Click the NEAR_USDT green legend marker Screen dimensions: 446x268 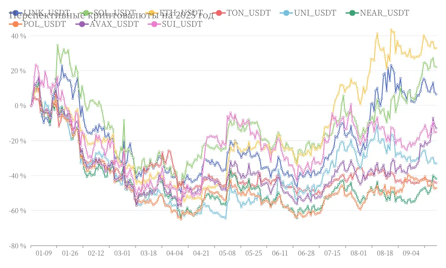pos(352,13)
